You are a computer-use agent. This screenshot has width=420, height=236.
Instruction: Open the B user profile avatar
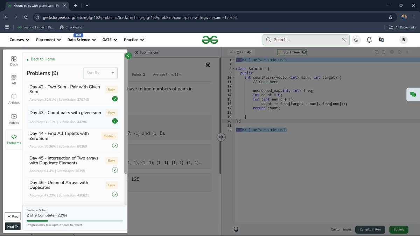point(403,40)
